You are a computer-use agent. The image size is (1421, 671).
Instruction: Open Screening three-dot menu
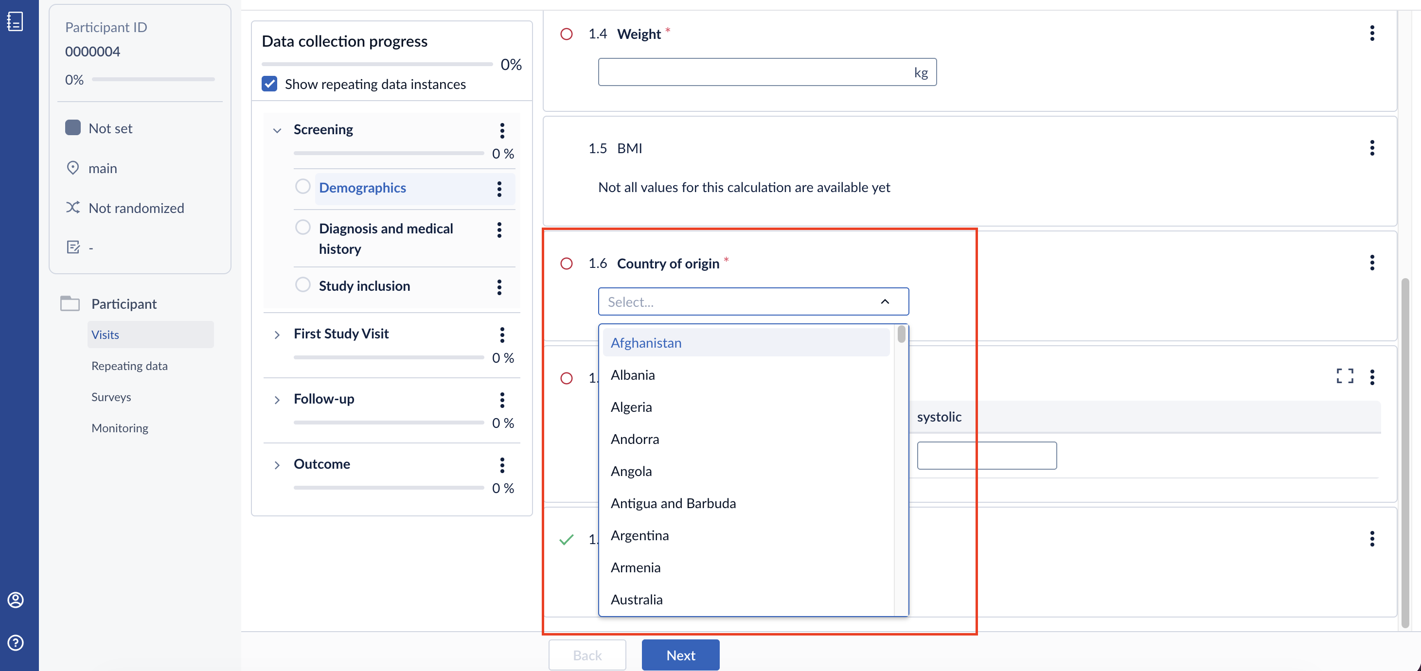[x=502, y=131]
